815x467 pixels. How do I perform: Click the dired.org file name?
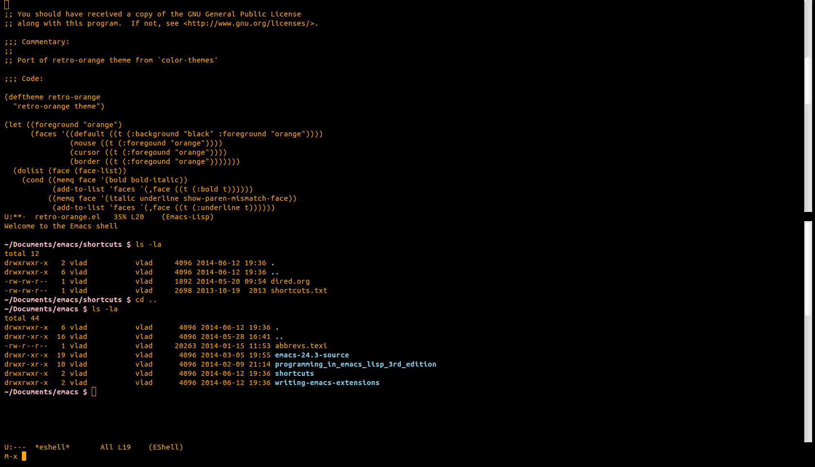290,281
